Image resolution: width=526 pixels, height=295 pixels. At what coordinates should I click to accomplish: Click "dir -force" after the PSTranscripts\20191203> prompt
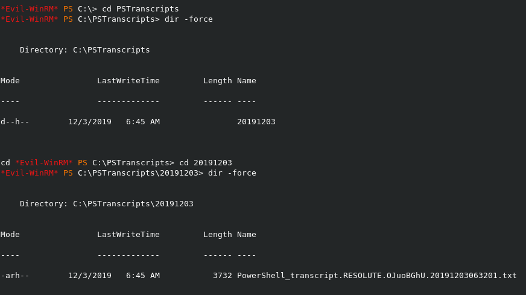pyautogui.click(x=232, y=173)
